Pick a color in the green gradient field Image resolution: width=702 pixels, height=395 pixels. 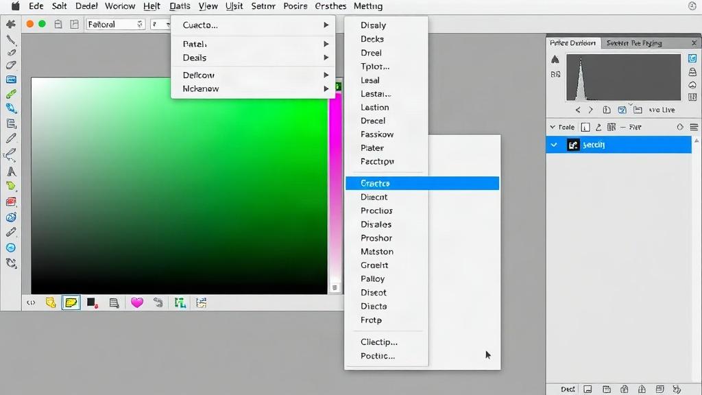179,186
